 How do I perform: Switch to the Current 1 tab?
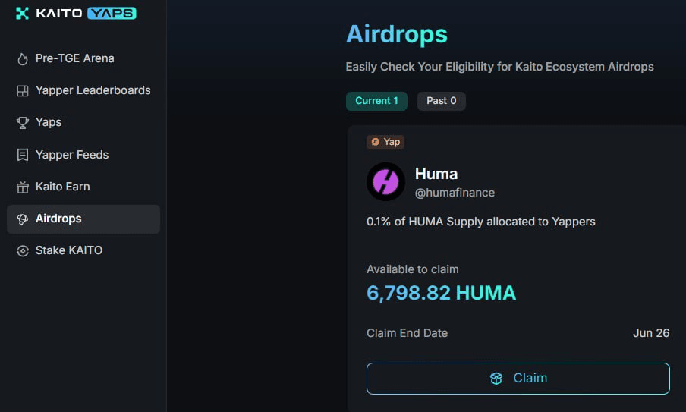tap(376, 101)
